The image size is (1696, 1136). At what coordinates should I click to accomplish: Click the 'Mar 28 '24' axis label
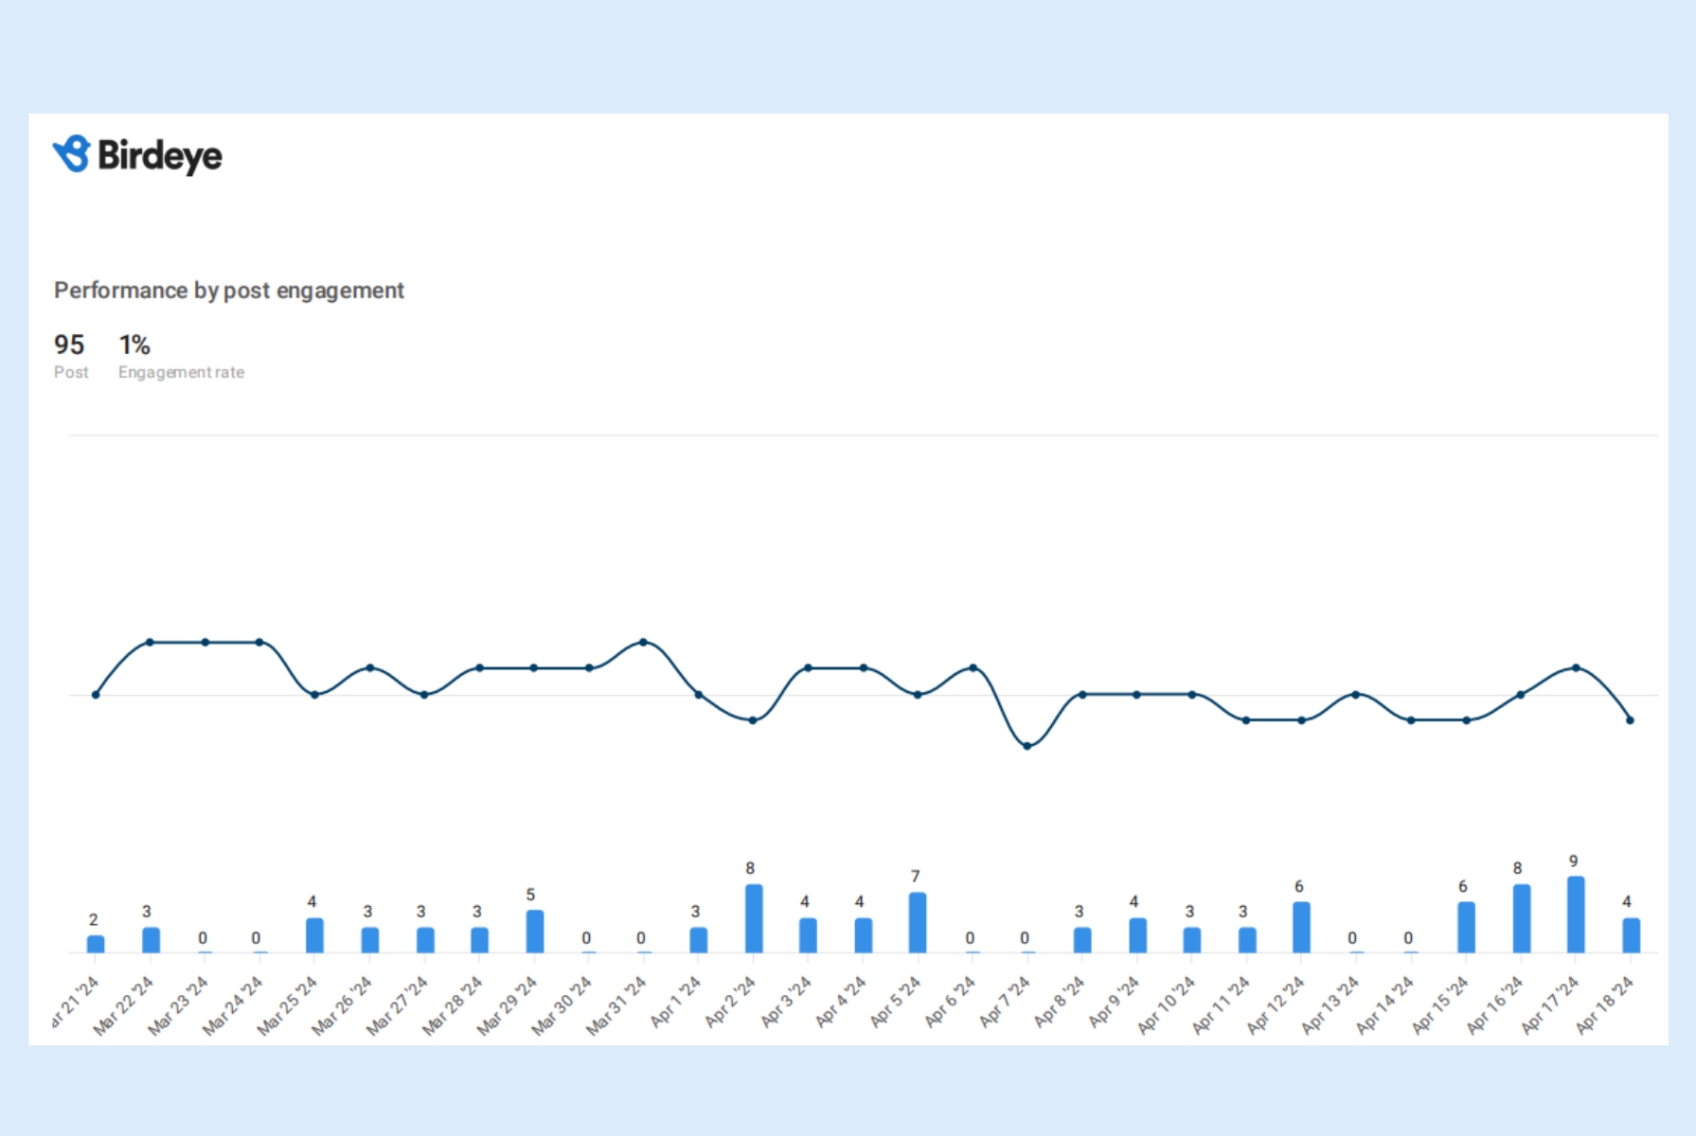pos(452,1005)
